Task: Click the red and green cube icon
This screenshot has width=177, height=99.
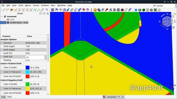Action: pos(122,10)
